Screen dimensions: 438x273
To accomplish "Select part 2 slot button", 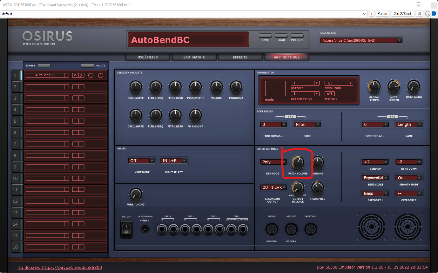I will point(15,87).
